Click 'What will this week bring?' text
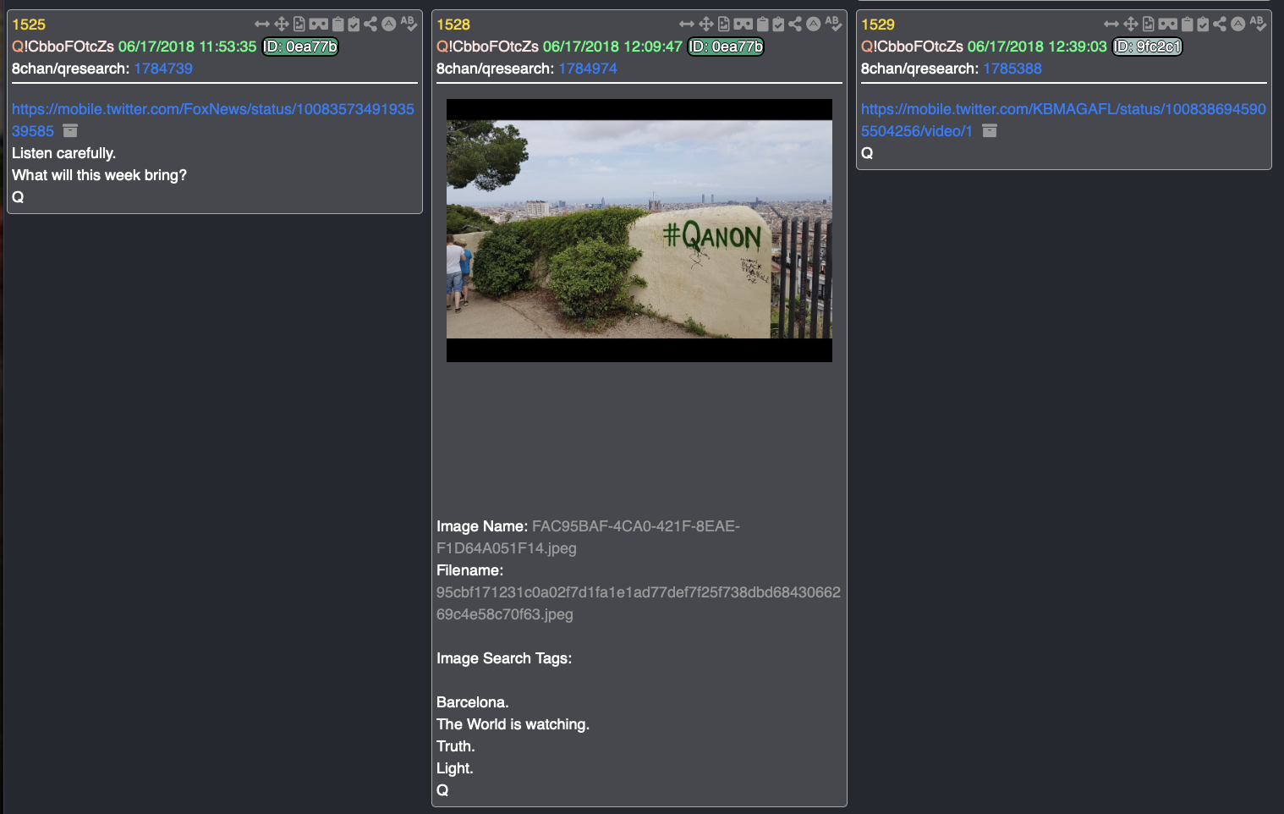 click(x=99, y=175)
